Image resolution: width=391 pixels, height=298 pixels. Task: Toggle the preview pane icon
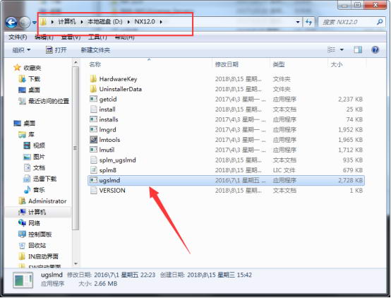click(358, 49)
